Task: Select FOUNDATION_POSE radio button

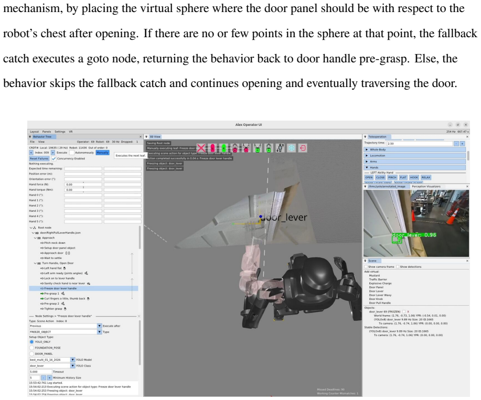Action: (x=31, y=348)
